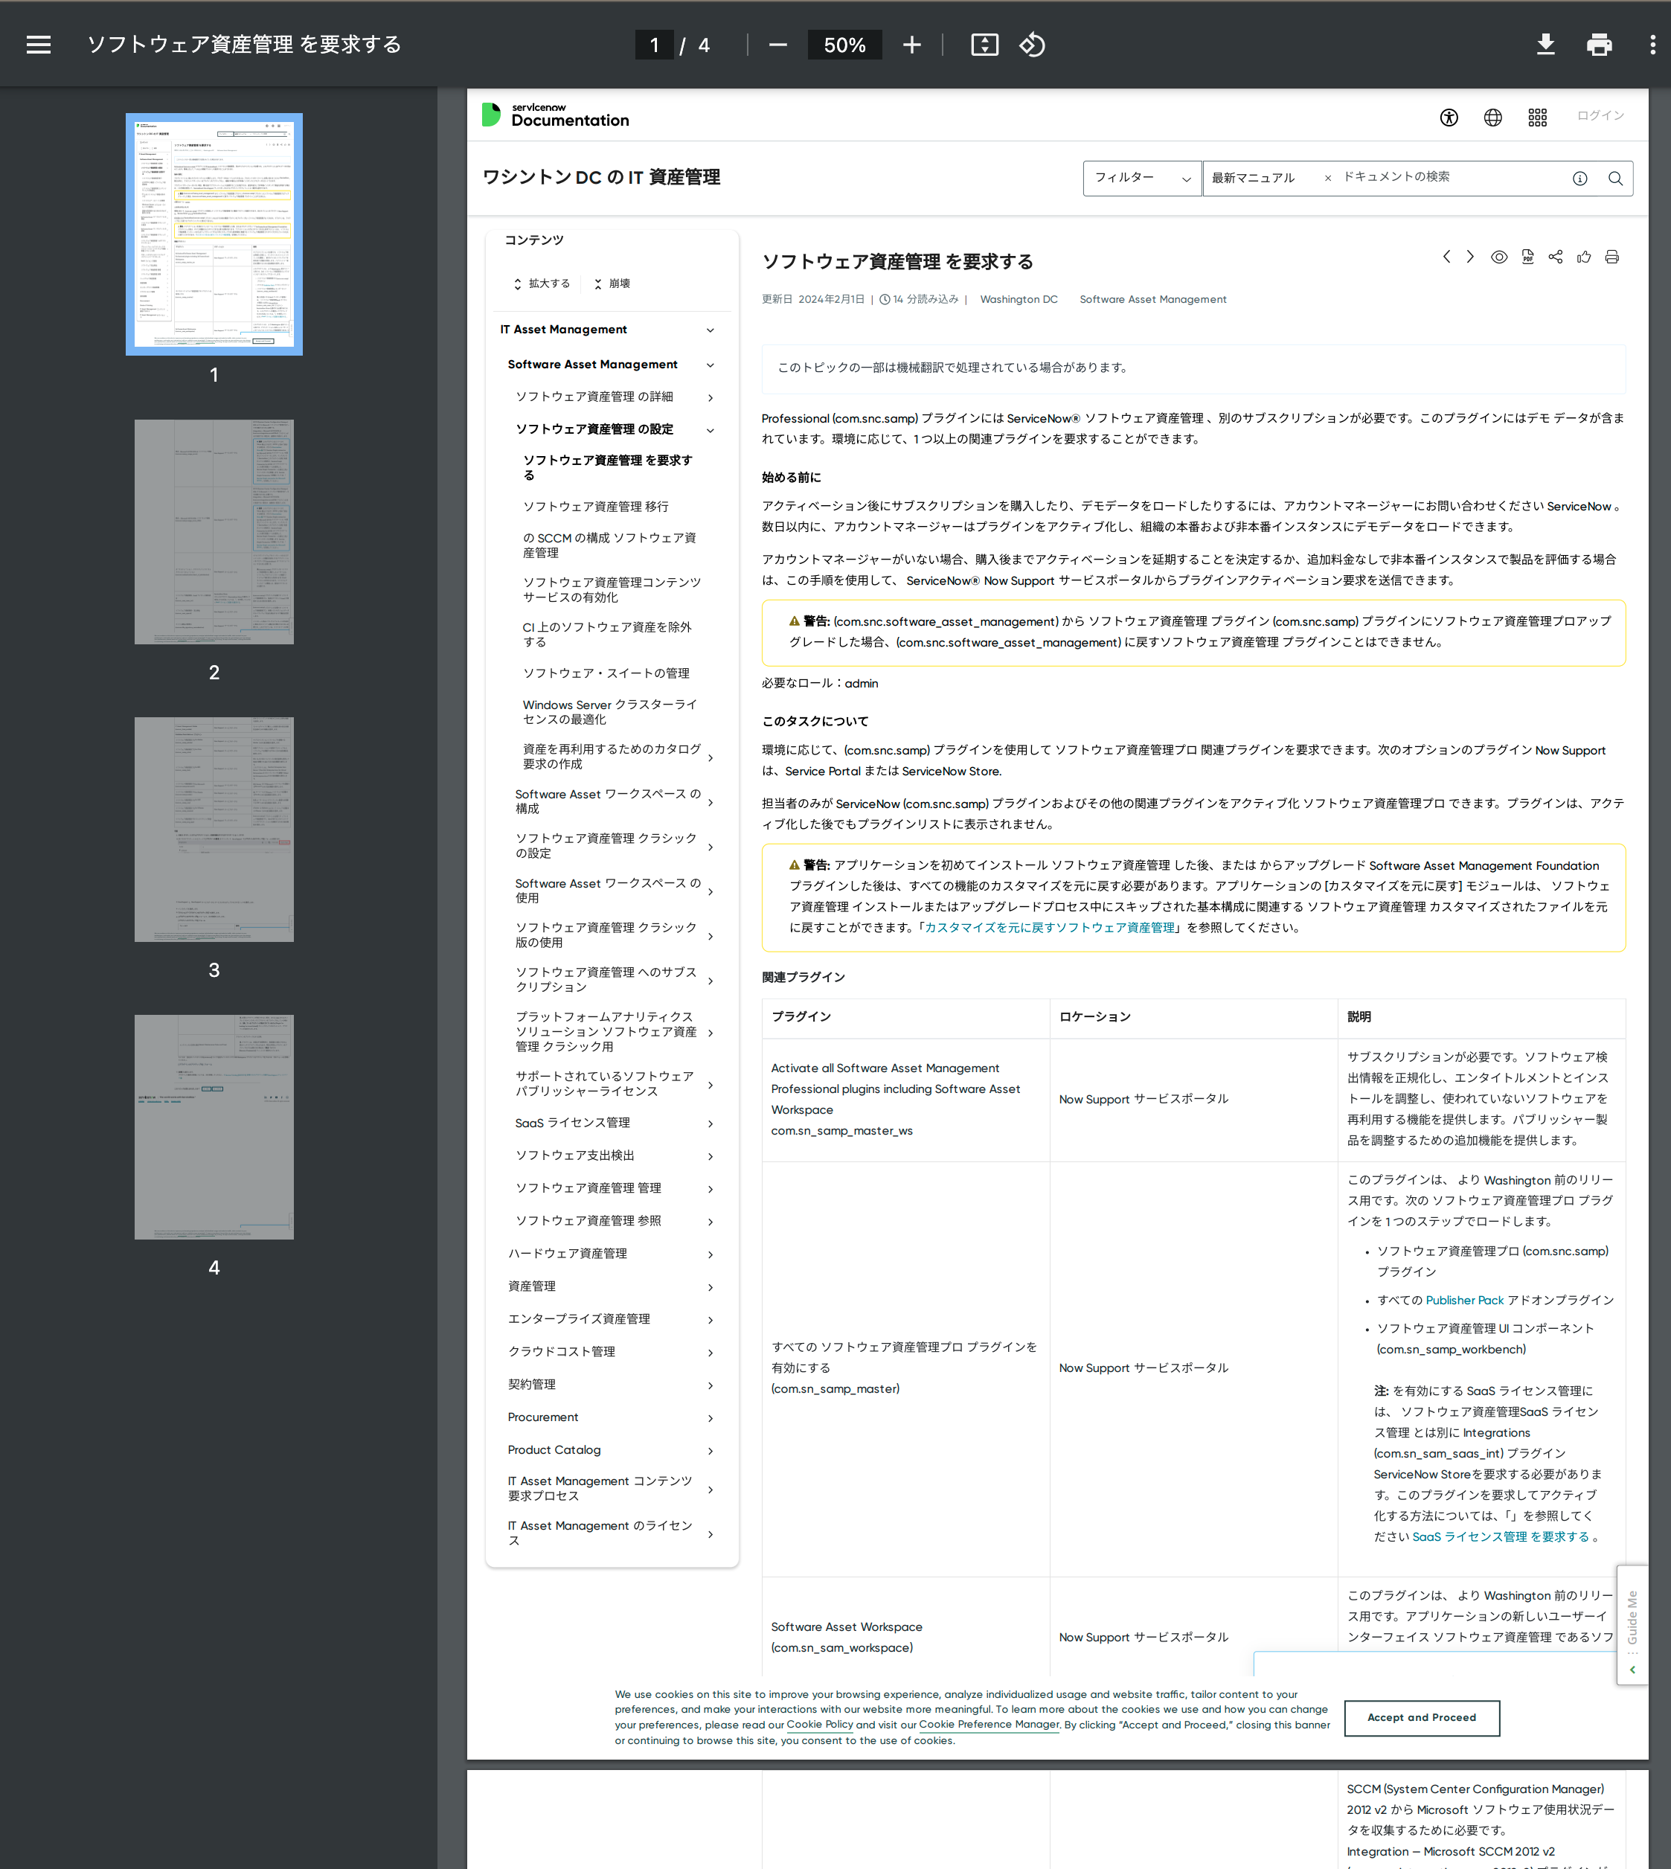Viewport: 1671px width, 1869px height.
Task: Go to the next topic arrow
Action: (x=1470, y=257)
